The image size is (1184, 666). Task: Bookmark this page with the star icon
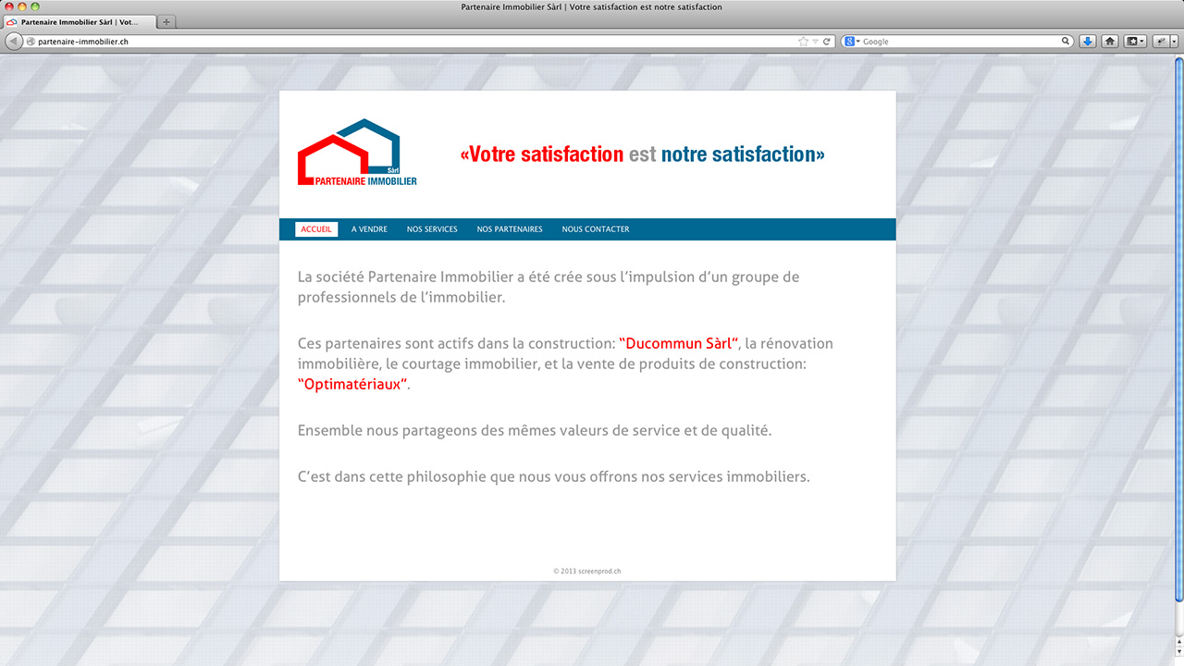coord(803,42)
